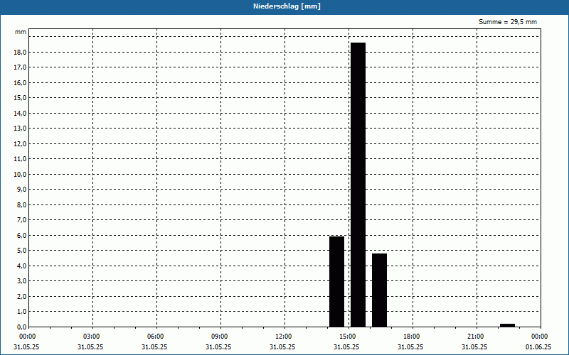This screenshot has height=355, width=569.
Task: Click the 11,0 y-axis label
Action: pos(20,159)
